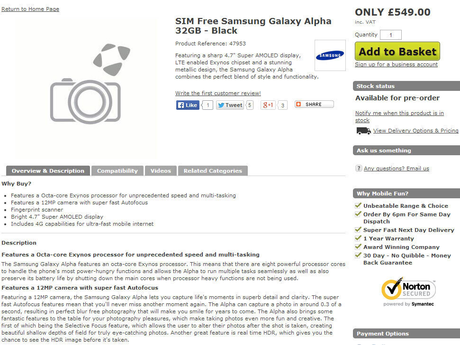460x345 pixels.
Task: Open the orange Share widget
Action: click(314, 105)
